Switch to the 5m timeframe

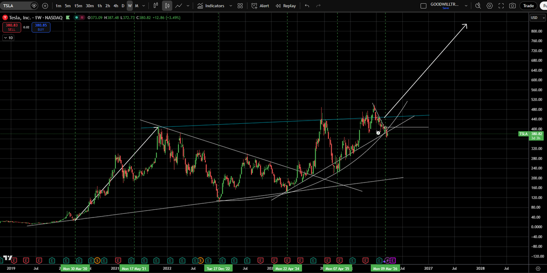tap(68, 5)
